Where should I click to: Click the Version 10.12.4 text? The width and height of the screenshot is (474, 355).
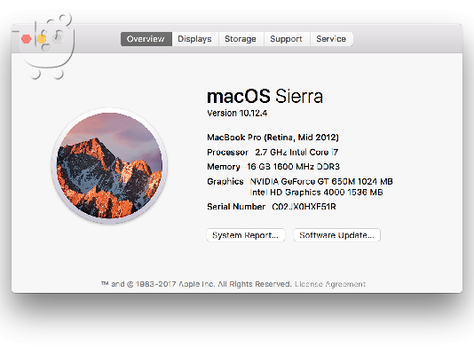[x=237, y=114]
